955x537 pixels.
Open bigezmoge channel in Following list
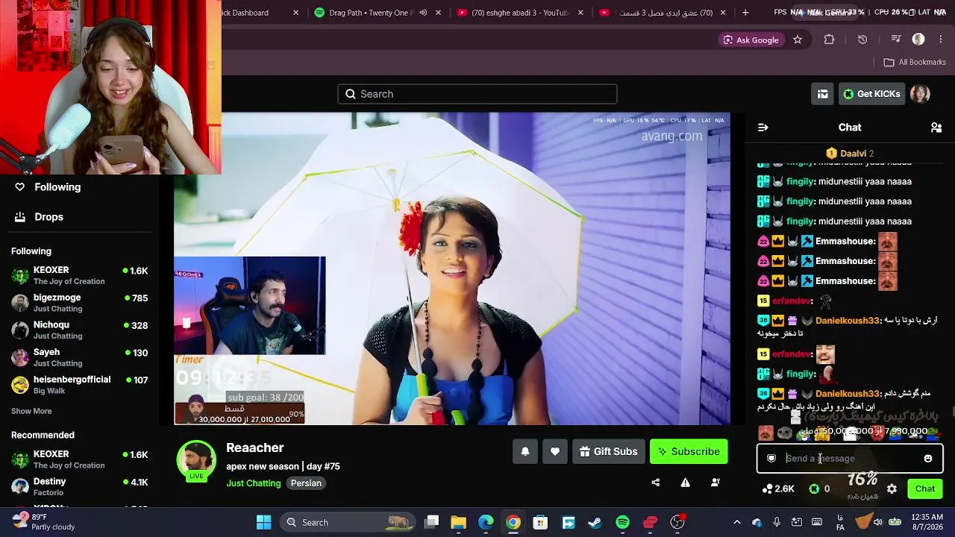[x=80, y=303]
